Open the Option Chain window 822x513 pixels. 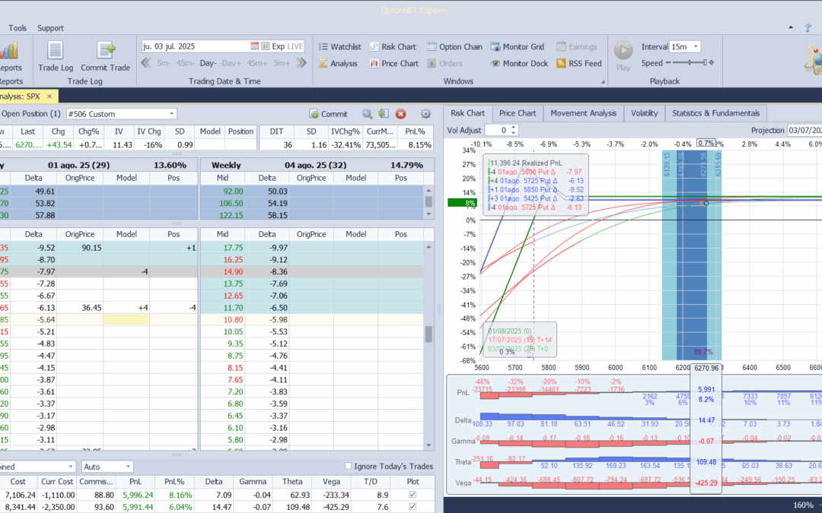(x=454, y=46)
